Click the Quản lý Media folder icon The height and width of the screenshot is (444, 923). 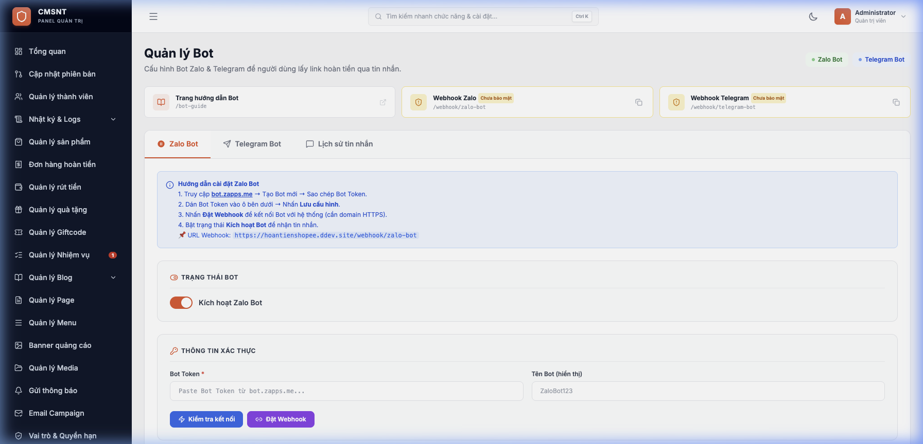tap(19, 368)
